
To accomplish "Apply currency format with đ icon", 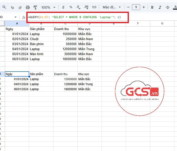I will (63, 7).
